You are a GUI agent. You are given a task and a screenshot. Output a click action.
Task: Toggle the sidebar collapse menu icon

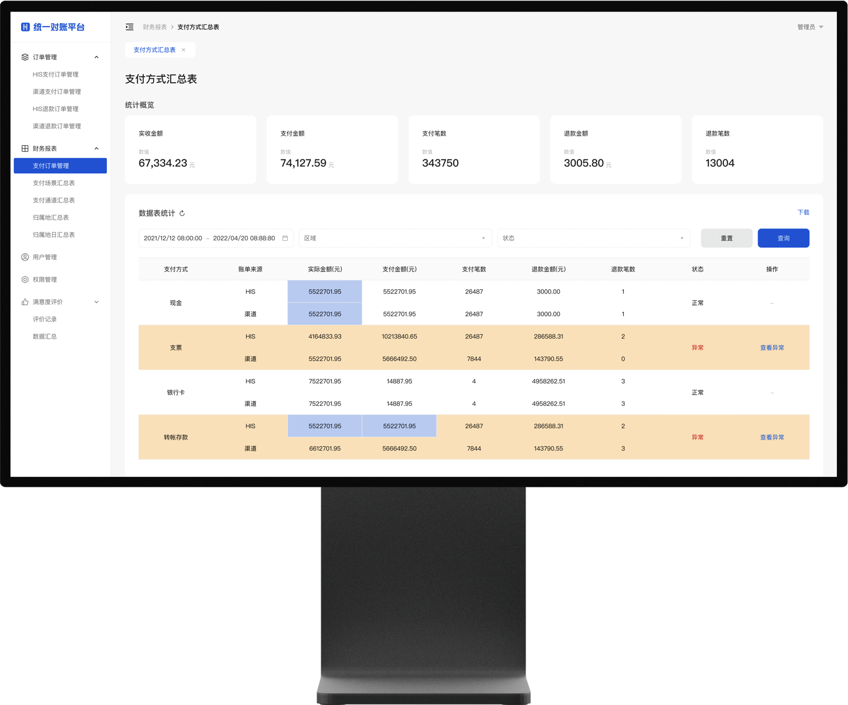[129, 27]
